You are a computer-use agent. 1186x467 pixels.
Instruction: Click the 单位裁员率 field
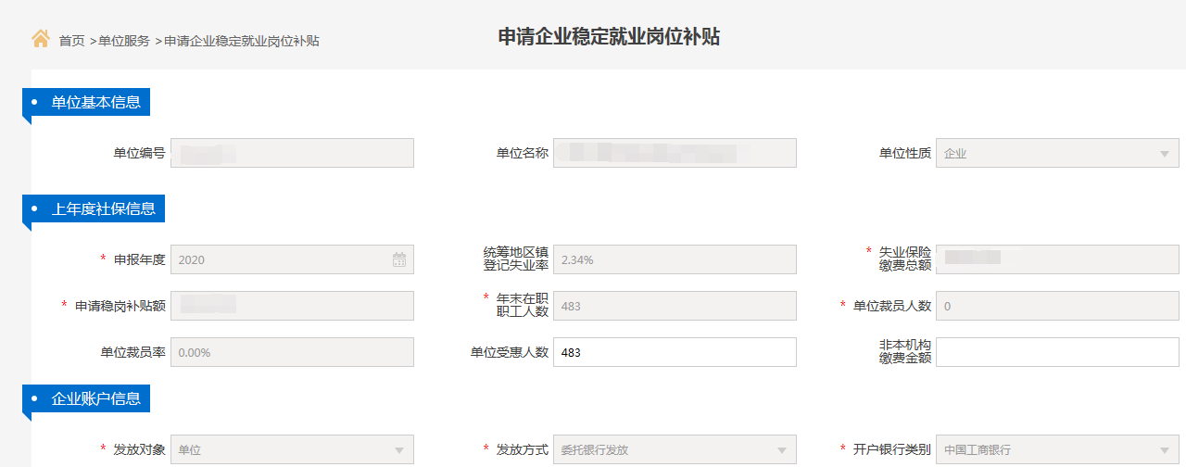(x=292, y=352)
